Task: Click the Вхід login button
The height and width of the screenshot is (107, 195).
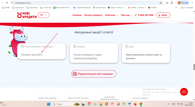Action: point(163,15)
